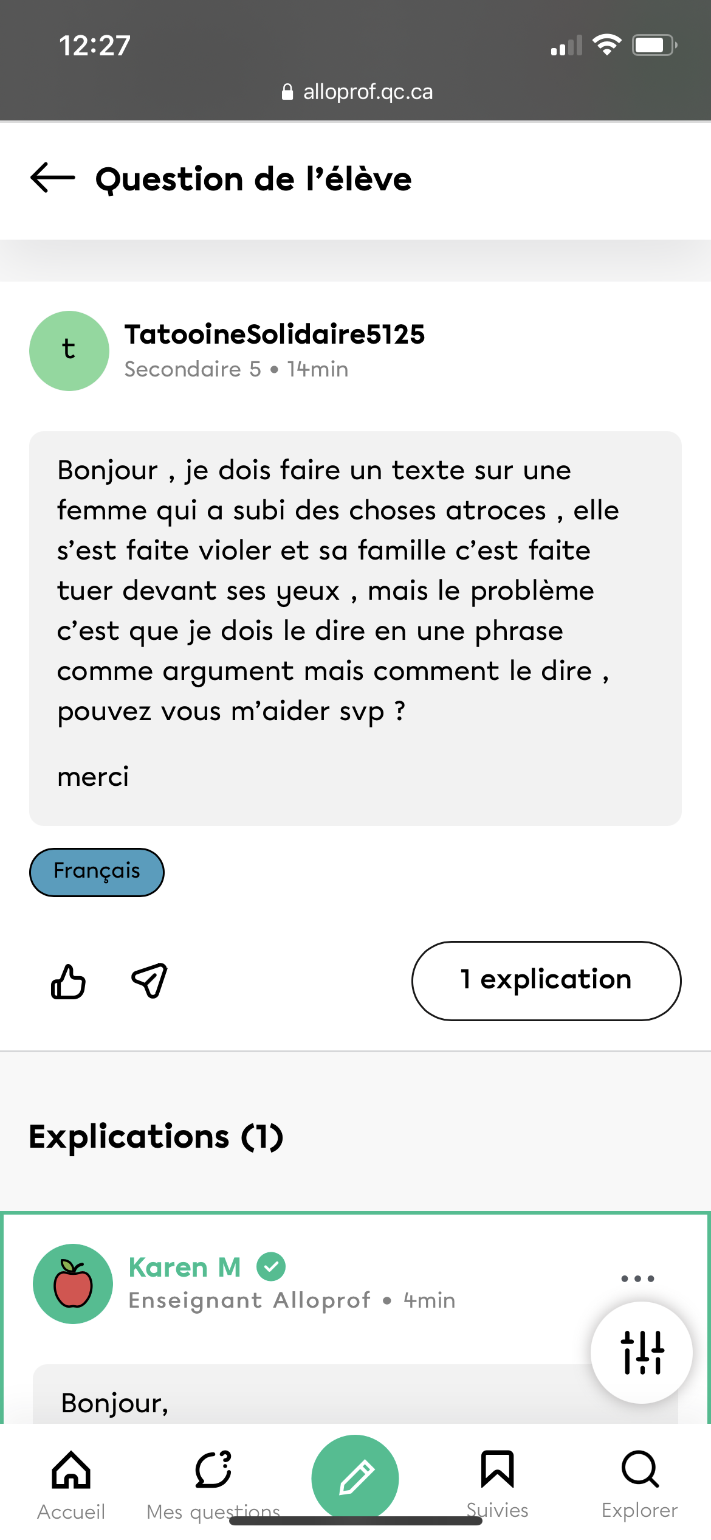Open TatooineSolidaire5125 green avatar
Viewport: 711px width, 1540px height.
69,351
